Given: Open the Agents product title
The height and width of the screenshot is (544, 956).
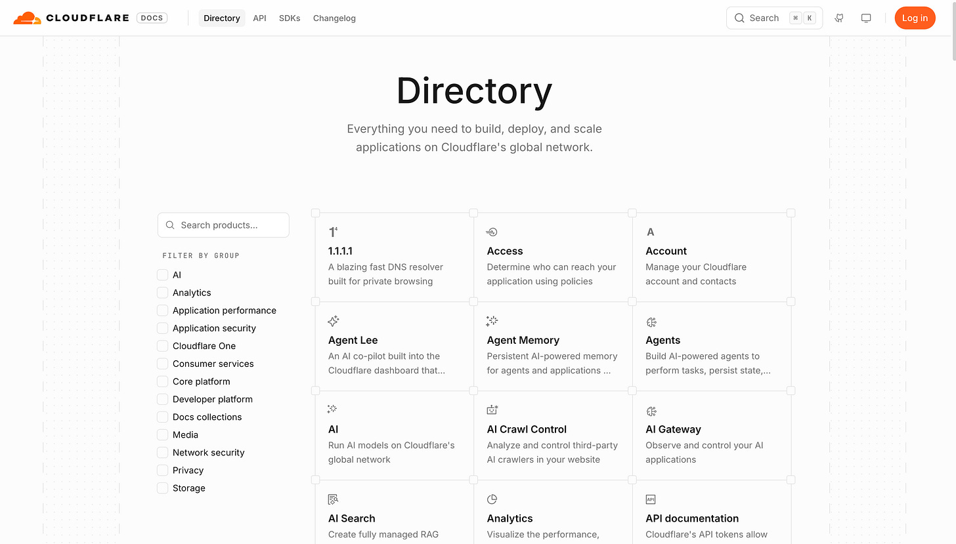Looking at the screenshot, I should point(663,340).
